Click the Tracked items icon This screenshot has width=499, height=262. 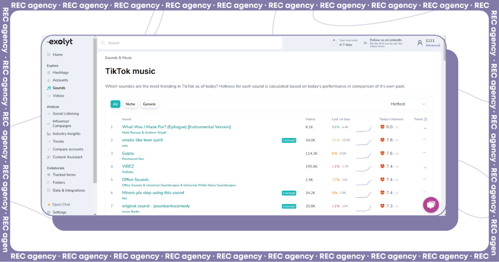coord(49,175)
